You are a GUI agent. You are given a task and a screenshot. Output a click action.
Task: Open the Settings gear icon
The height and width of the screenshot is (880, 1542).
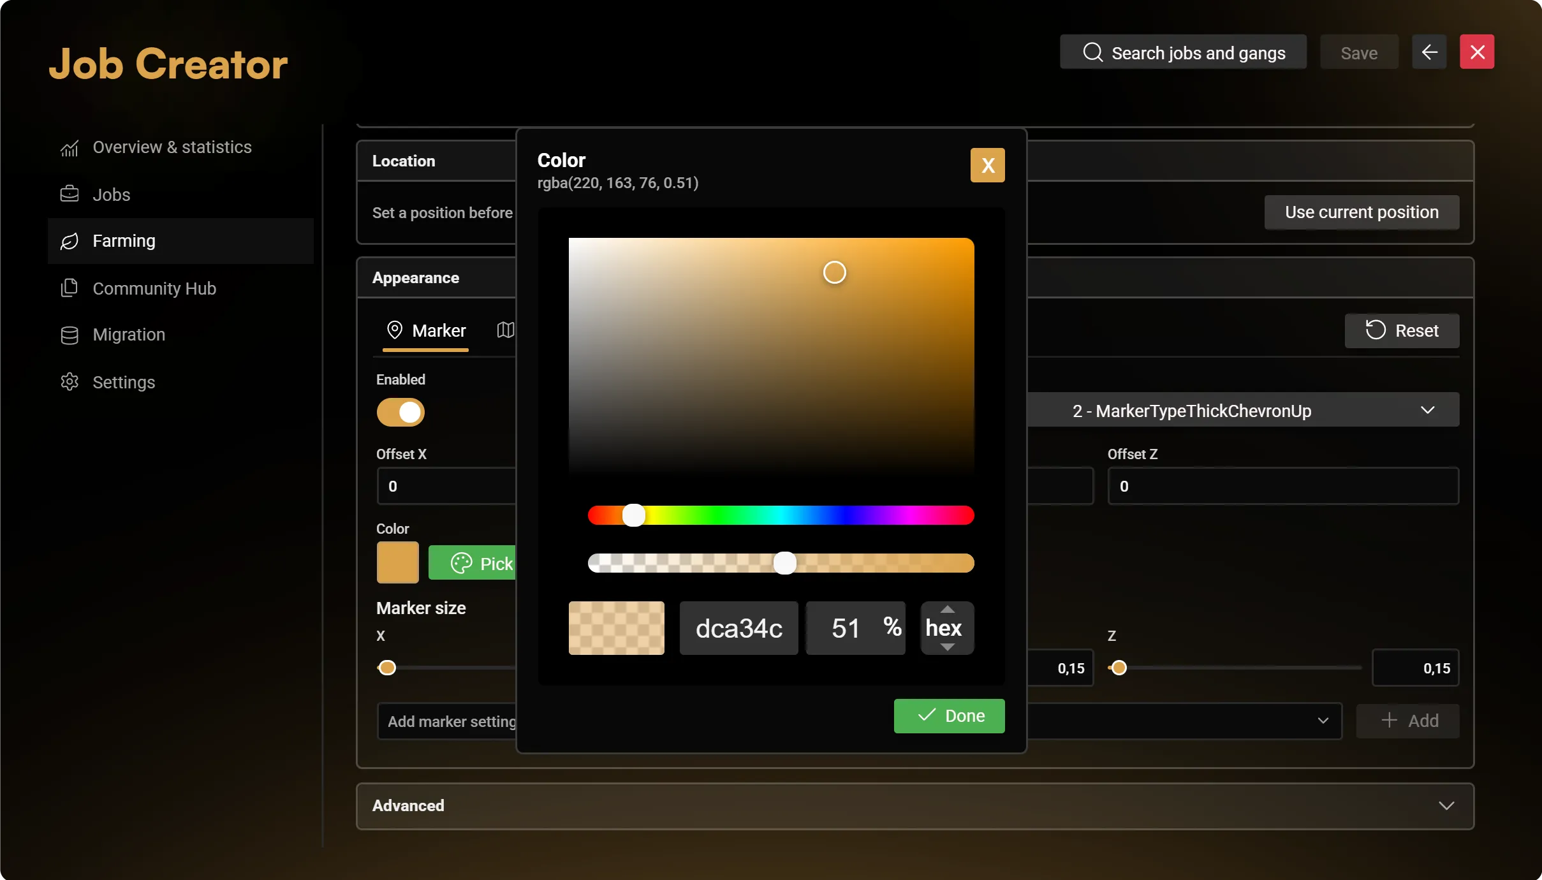tap(70, 382)
